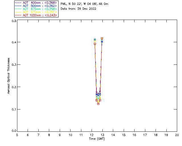Click the 'Data from: 29 Dec 2022' text
This screenshot has width=182, height=146.
tap(78, 9)
